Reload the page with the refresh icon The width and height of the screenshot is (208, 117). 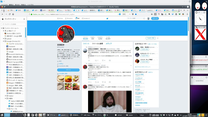coord(9,14)
